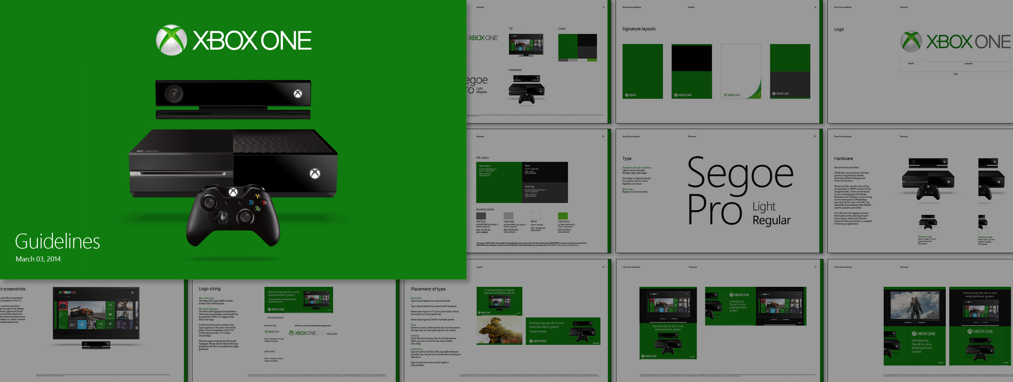The height and width of the screenshot is (382, 1013).
Task: Click the yellow Y button on the controller
Action: (x=257, y=196)
